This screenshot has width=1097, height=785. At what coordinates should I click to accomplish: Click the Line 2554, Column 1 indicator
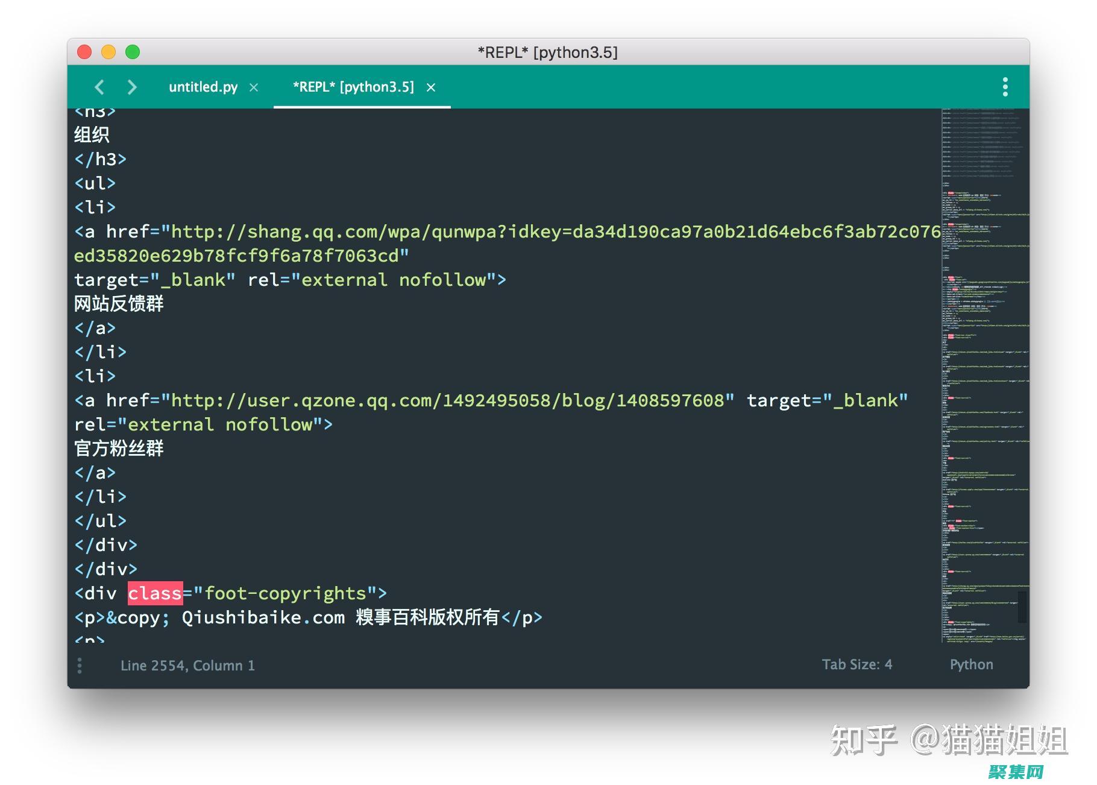tap(187, 666)
